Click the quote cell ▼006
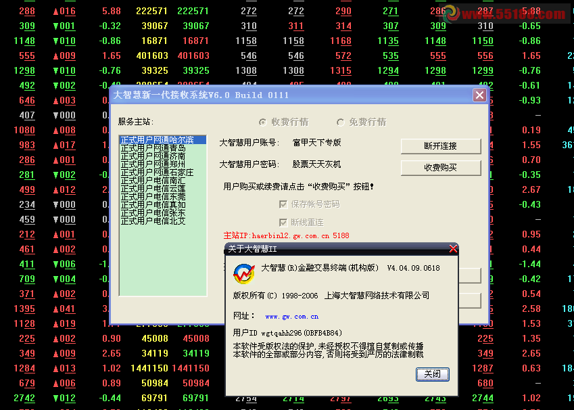 (x=64, y=264)
